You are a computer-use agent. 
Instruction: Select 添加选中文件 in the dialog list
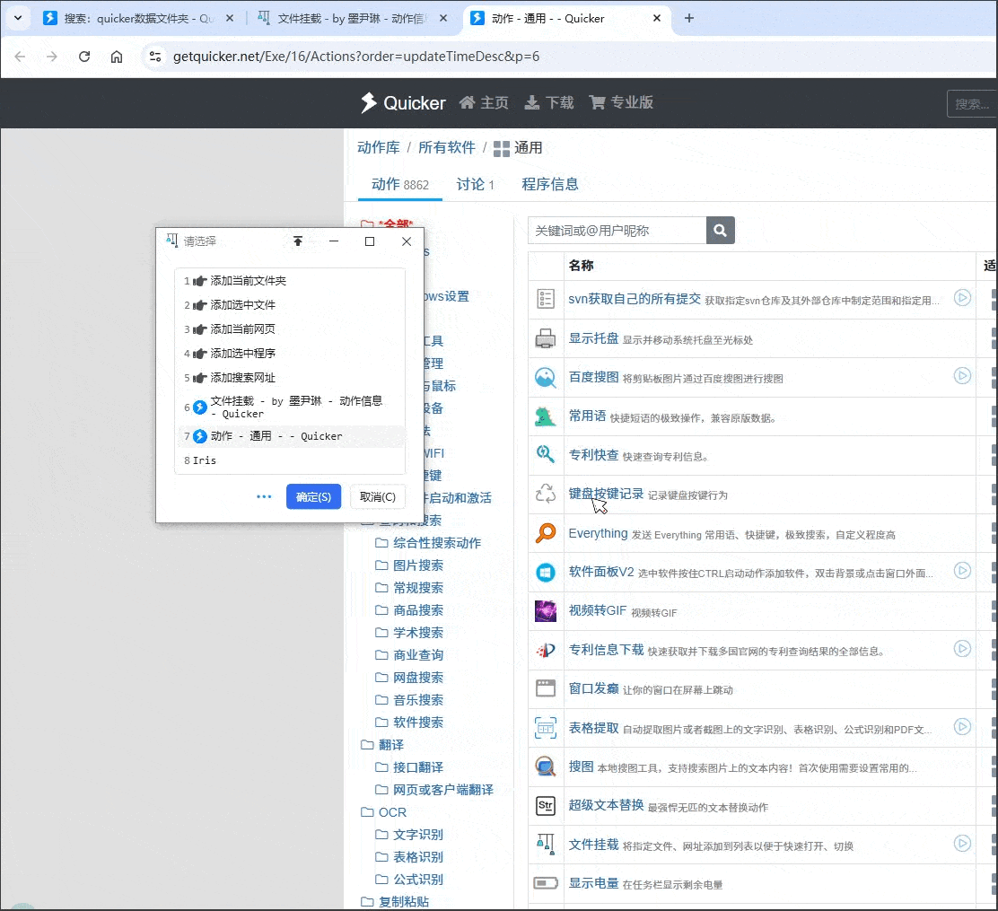(290, 305)
